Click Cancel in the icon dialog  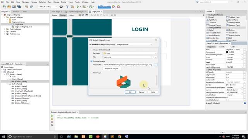tap(141, 92)
